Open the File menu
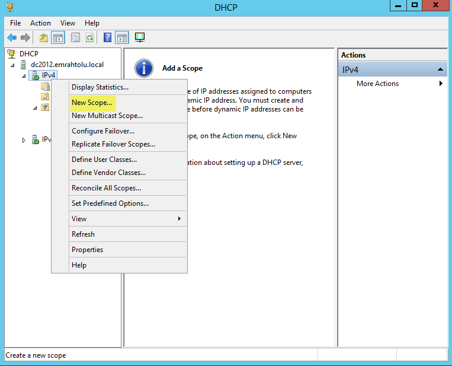The width and height of the screenshot is (452, 366). point(15,23)
